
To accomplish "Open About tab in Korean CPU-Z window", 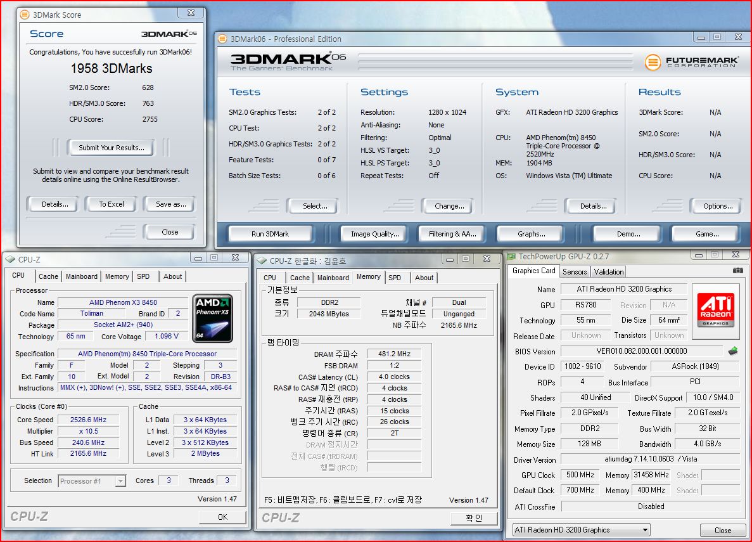I will (x=424, y=278).
